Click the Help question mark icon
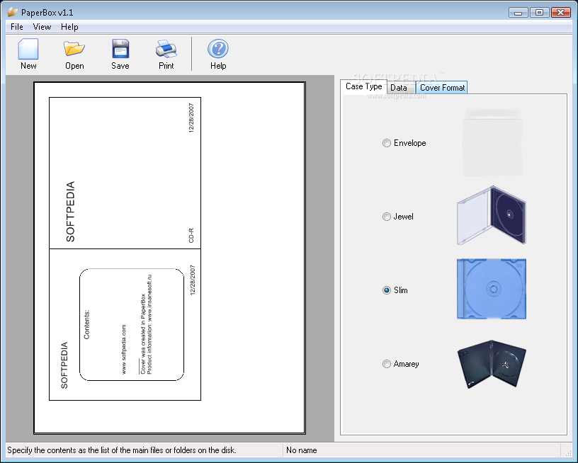The height and width of the screenshot is (463, 578). [x=218, y=49]
